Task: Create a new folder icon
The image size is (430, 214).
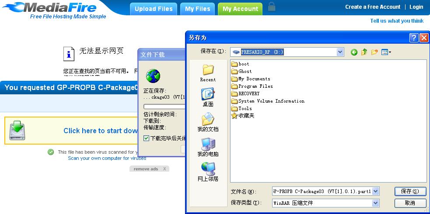Action: 374,52
